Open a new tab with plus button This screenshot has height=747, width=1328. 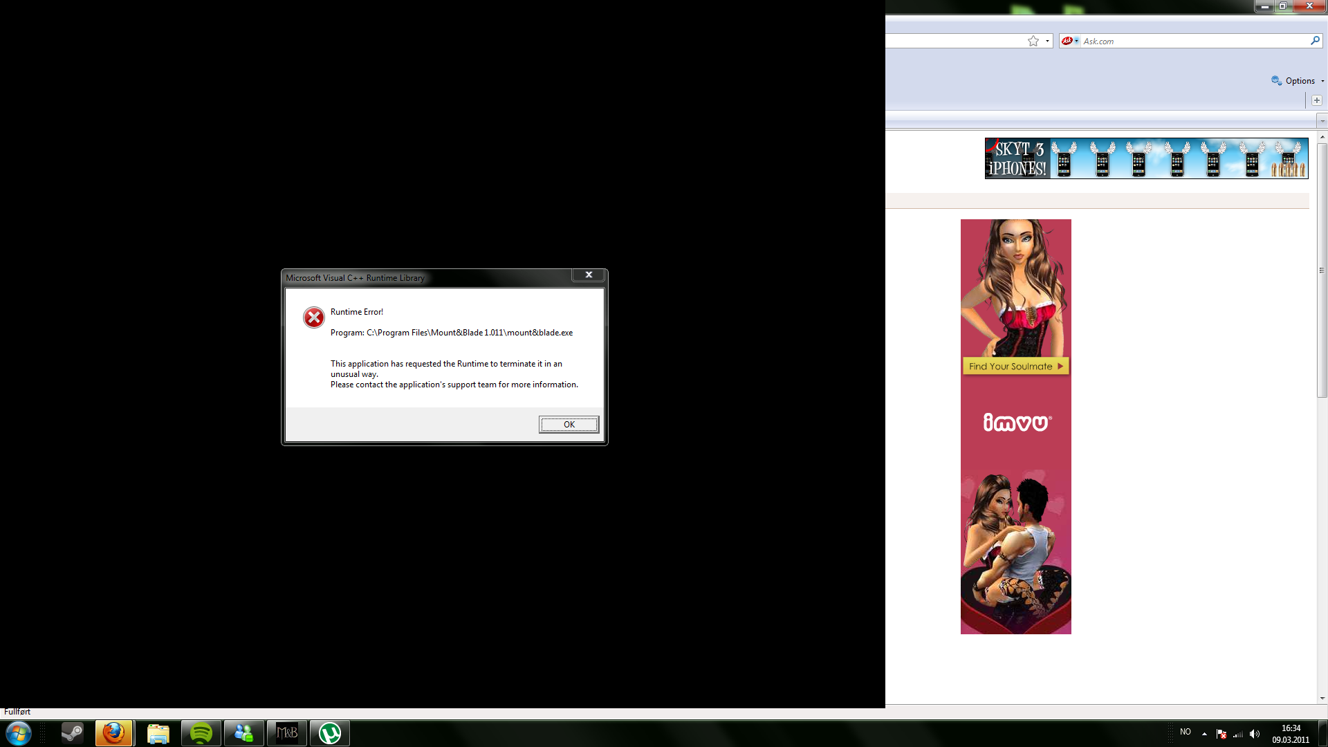tap(1317, 100)
